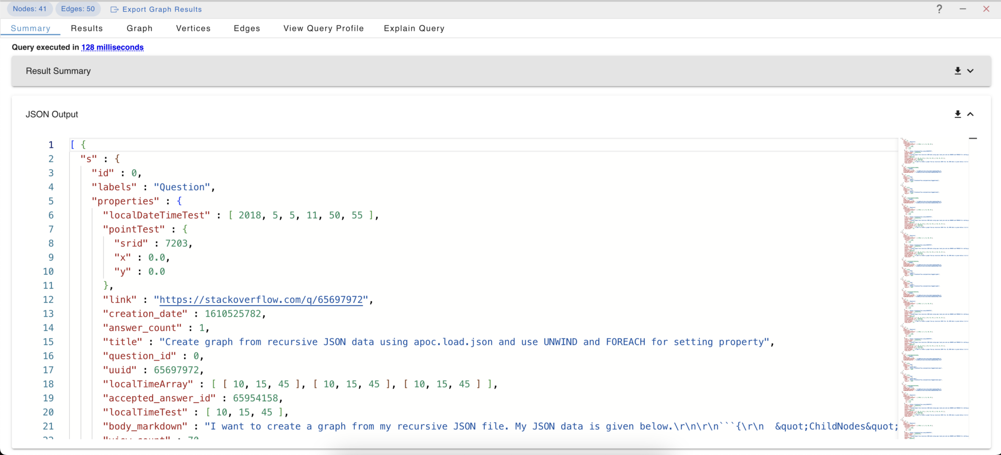The width and height of the screenshot is (1001, 455).
Task: Open the Graph tab
Action: pyautogui.click(x=139, y=28)
